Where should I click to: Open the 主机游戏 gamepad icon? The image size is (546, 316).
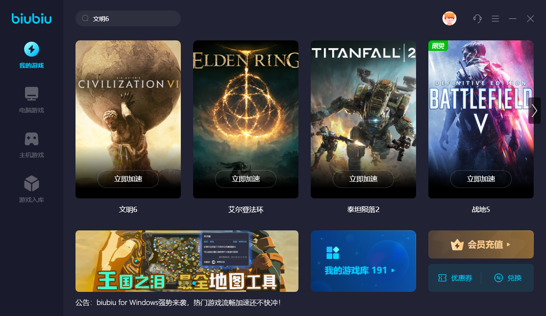coord(32,139)
